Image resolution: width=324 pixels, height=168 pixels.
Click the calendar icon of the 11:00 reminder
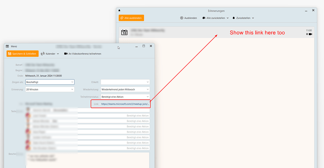click(124, 32)
